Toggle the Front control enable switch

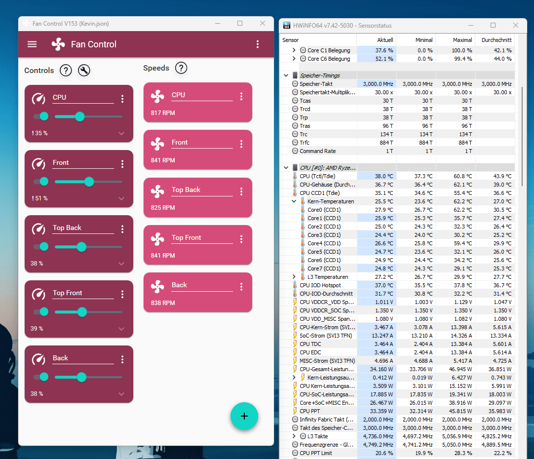tap(41, 182)
